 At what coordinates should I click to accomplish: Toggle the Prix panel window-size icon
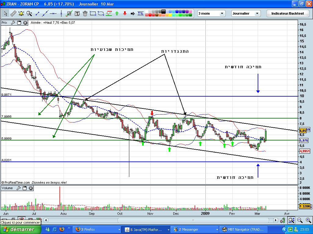(19, 23)
